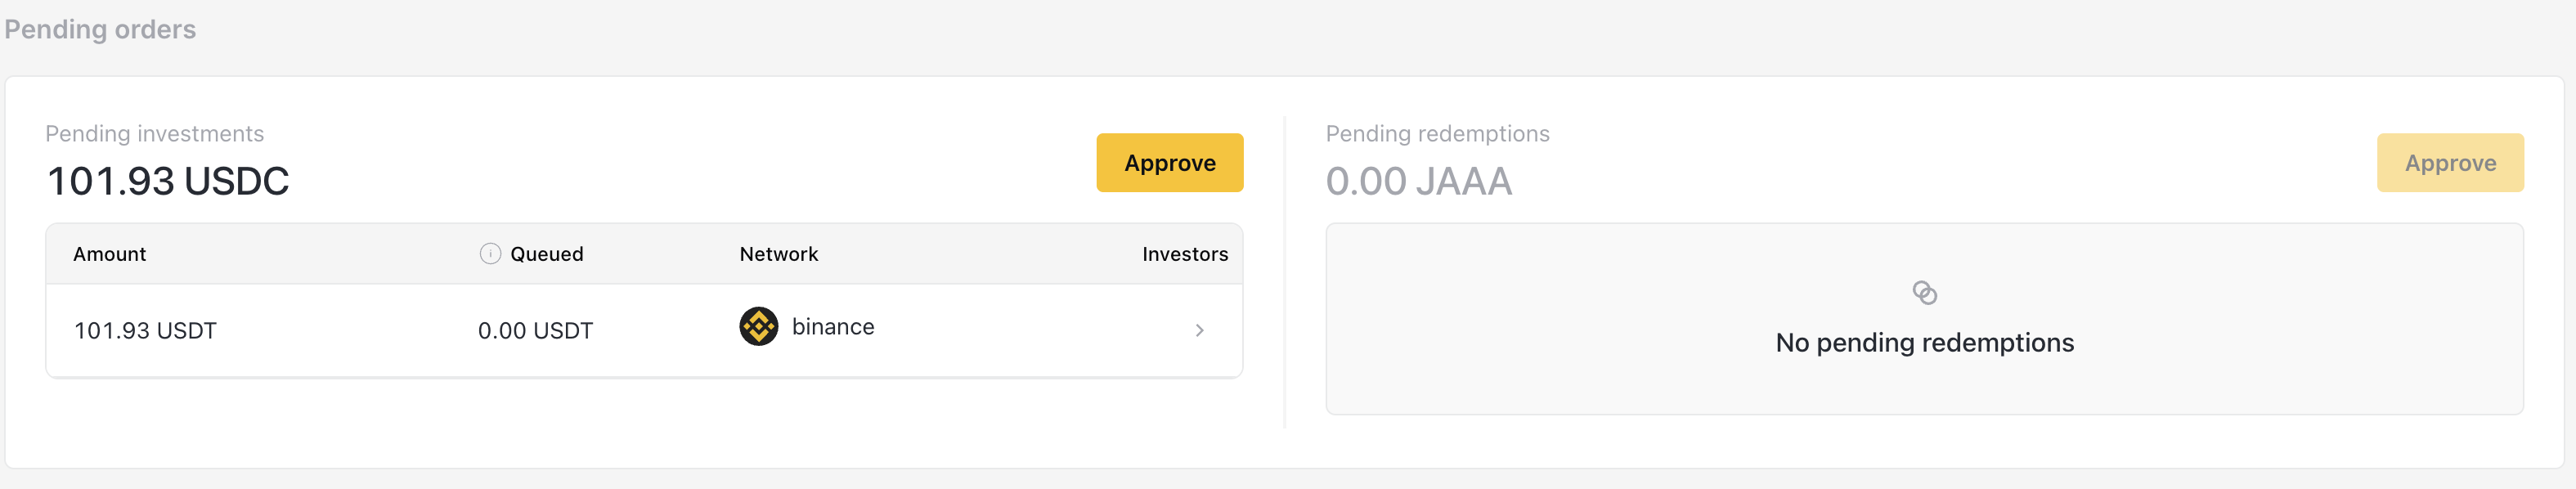The image size is (2576, 489).
Task: Click the Pending redemptions label
Action: coord(1437,134)
